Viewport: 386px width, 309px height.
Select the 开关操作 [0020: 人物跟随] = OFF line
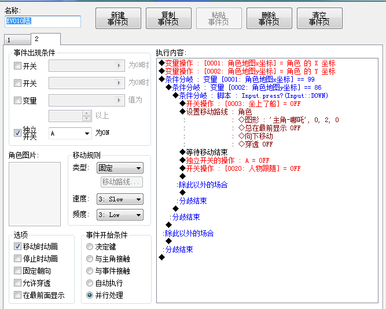coord(240,168)
